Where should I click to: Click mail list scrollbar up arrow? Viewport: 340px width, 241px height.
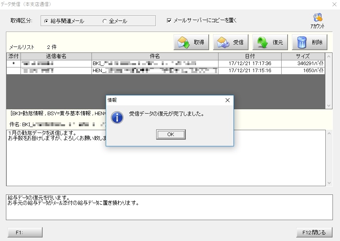pos(329,56)
